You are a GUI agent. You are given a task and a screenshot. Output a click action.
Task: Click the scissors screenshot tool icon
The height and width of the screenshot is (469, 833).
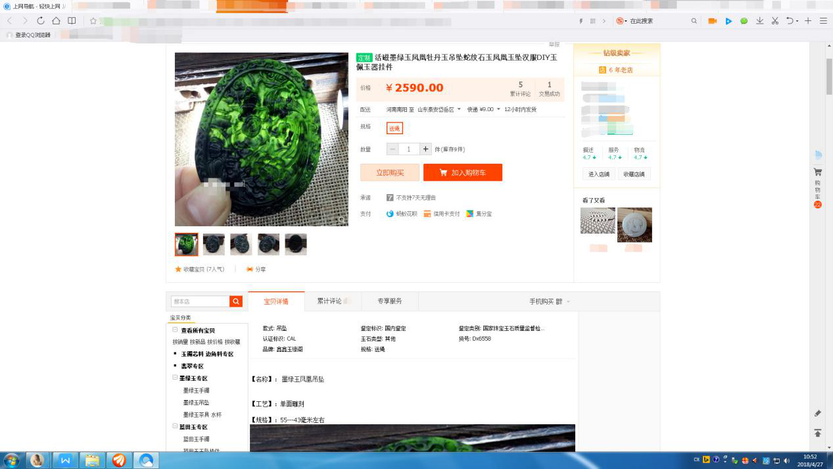click(775, 21)
